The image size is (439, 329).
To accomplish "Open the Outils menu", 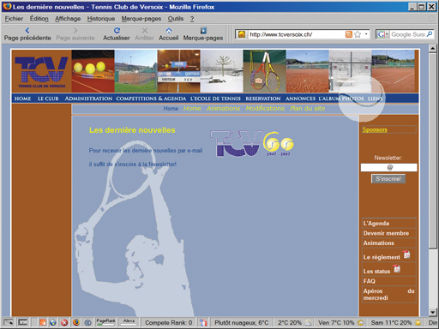I will [176, 19].
